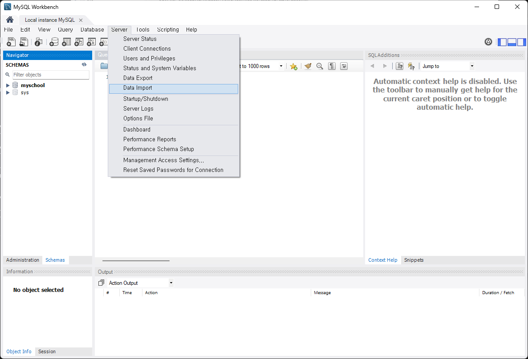Image resolution: width=528 pixels, height=359 pixels.
Task: Create new stored procedure icon
Action: [x=91, y=42]
